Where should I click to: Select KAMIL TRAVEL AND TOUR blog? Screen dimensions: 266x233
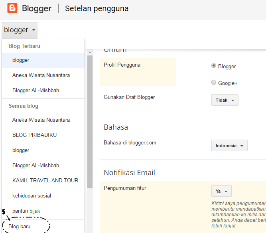click(x=45, y=181)
